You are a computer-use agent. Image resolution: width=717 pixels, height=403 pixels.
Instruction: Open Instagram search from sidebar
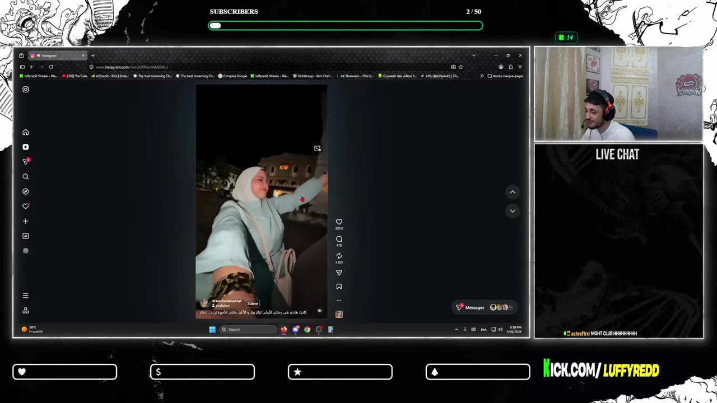(x=25, y=176)
